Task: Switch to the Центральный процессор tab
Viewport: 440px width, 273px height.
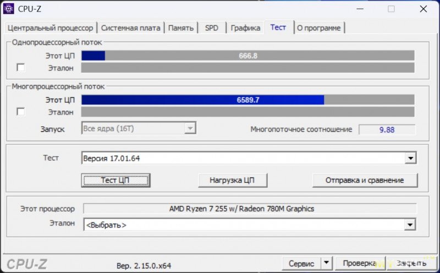Action: click(49, 28)
